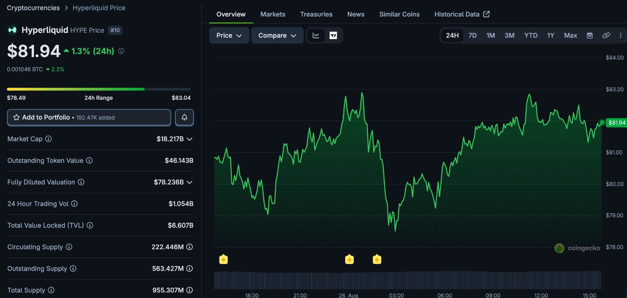Click the $84.00 axis label

[x=614, y=57]
